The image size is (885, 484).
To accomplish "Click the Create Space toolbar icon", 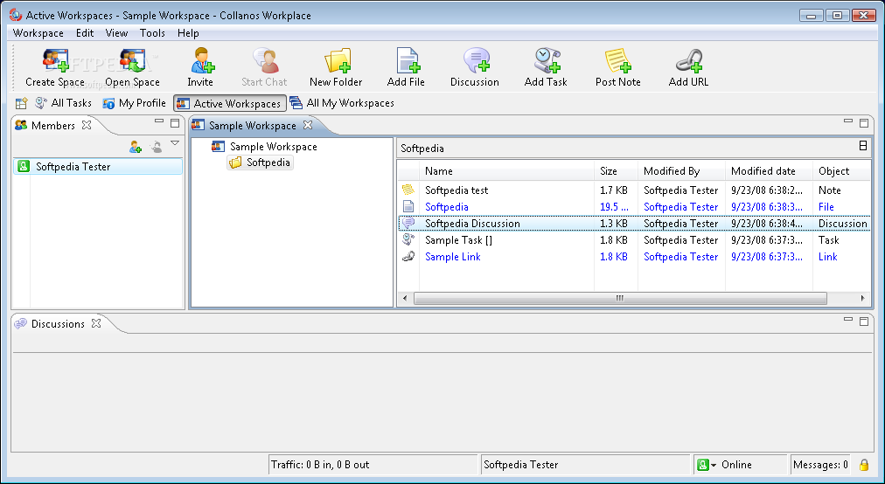I will 55,61.
